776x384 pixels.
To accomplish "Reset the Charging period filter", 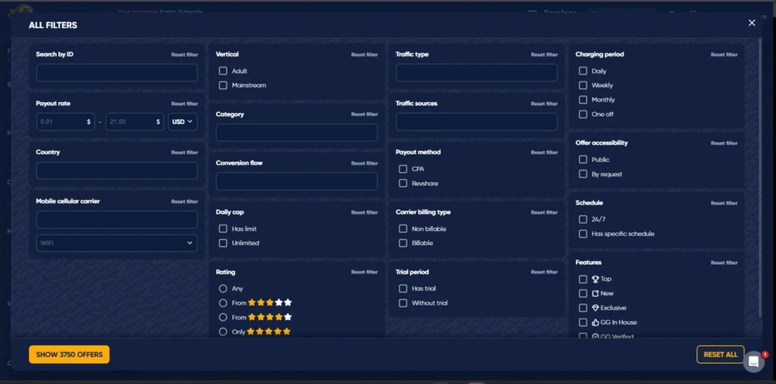I will coord(724,55).
